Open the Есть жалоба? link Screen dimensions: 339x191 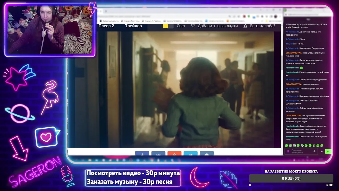tap(262, 26)
